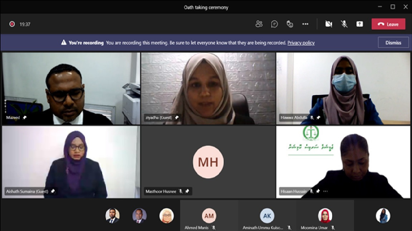Open the share content tray icon
The height and width of the screenshot is (231, 412).
click(x=360, y=24)
